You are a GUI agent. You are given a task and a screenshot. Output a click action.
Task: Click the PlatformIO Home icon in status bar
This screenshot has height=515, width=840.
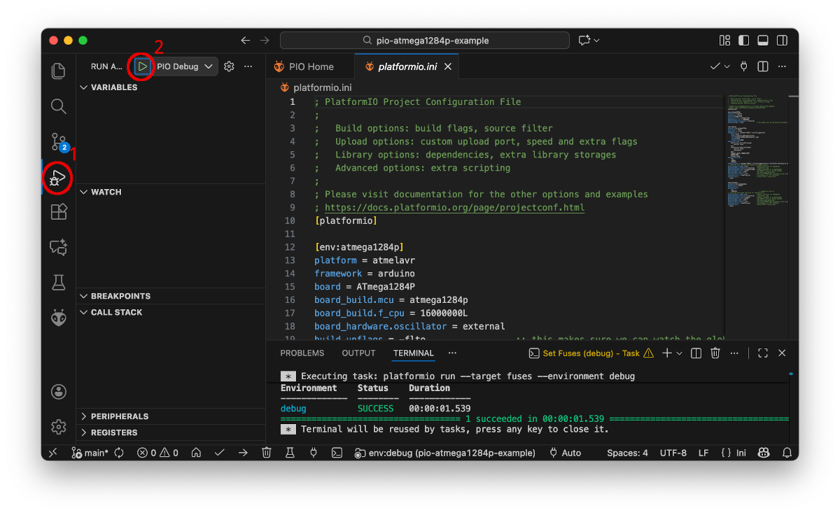click(x=197, y=453)
